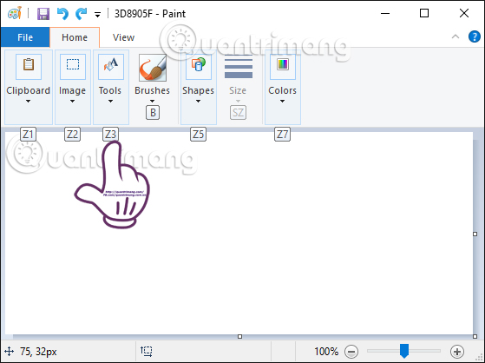Collapse the ribbon with the chevron
The width and height of the screenshot is (485, 363).
tap(456, 36)
